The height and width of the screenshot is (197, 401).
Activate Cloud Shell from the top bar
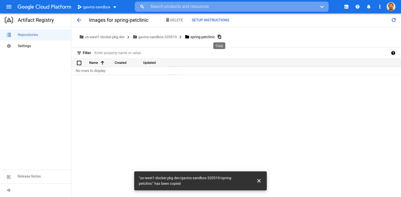pos(346,7)
